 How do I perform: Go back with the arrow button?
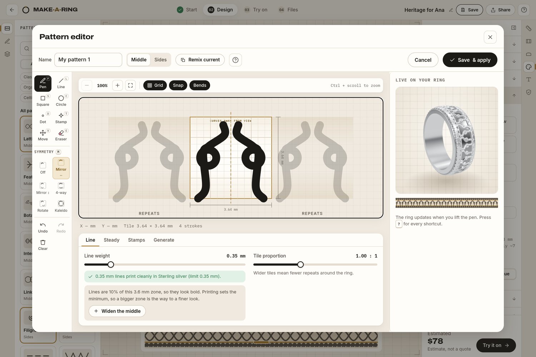point(12,10)
